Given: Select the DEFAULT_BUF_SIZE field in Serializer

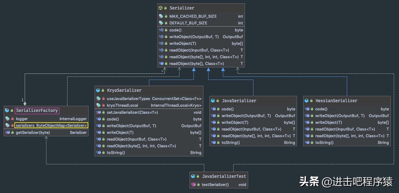Looking at the screenshot, I should (x=188, y=23).
